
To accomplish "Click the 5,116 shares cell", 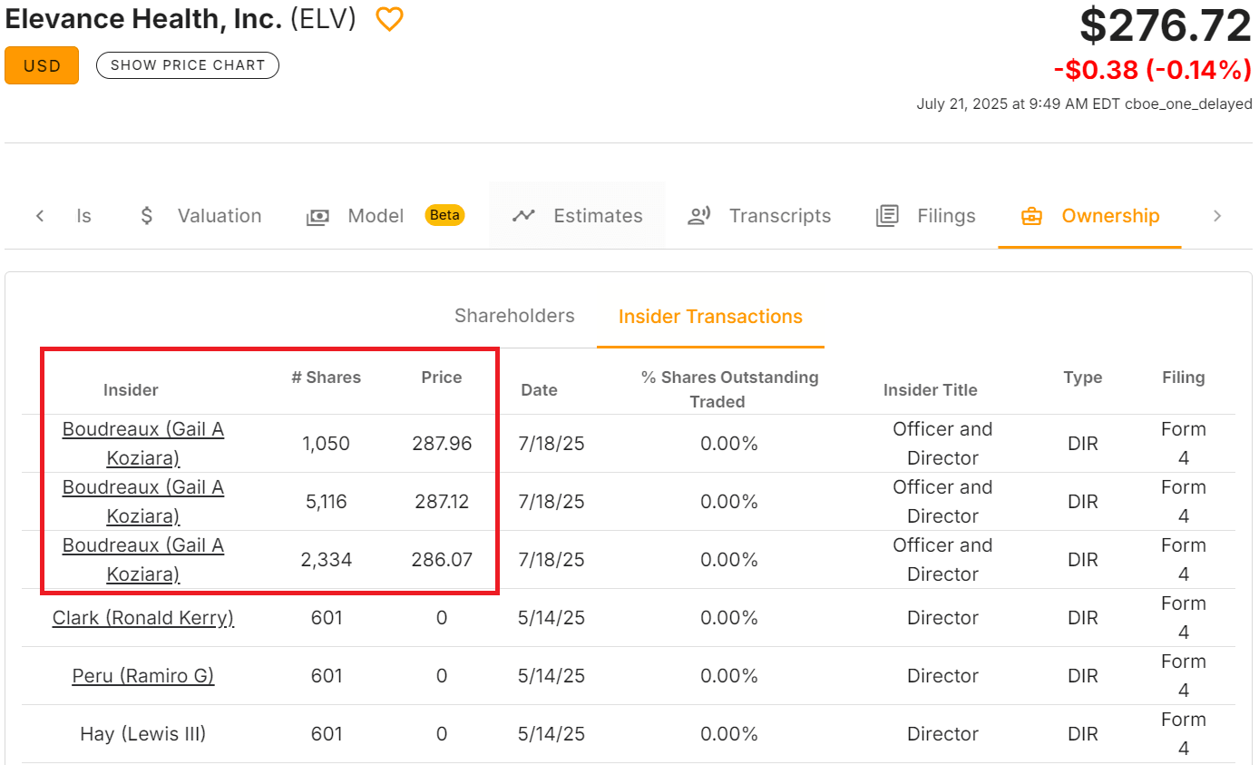I will click(327, 502).
